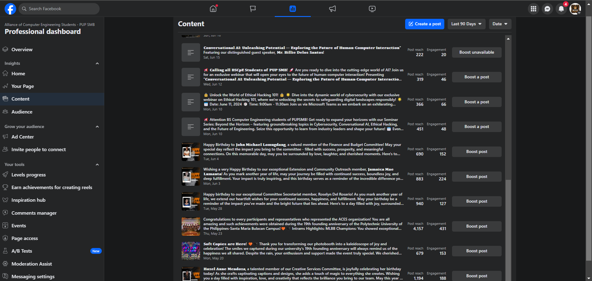Click the Home sidebar house icon
592x281 pixels.
point(5,73)
